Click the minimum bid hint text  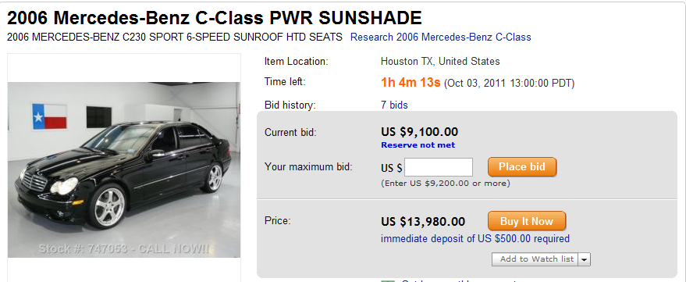click(446, 184)
